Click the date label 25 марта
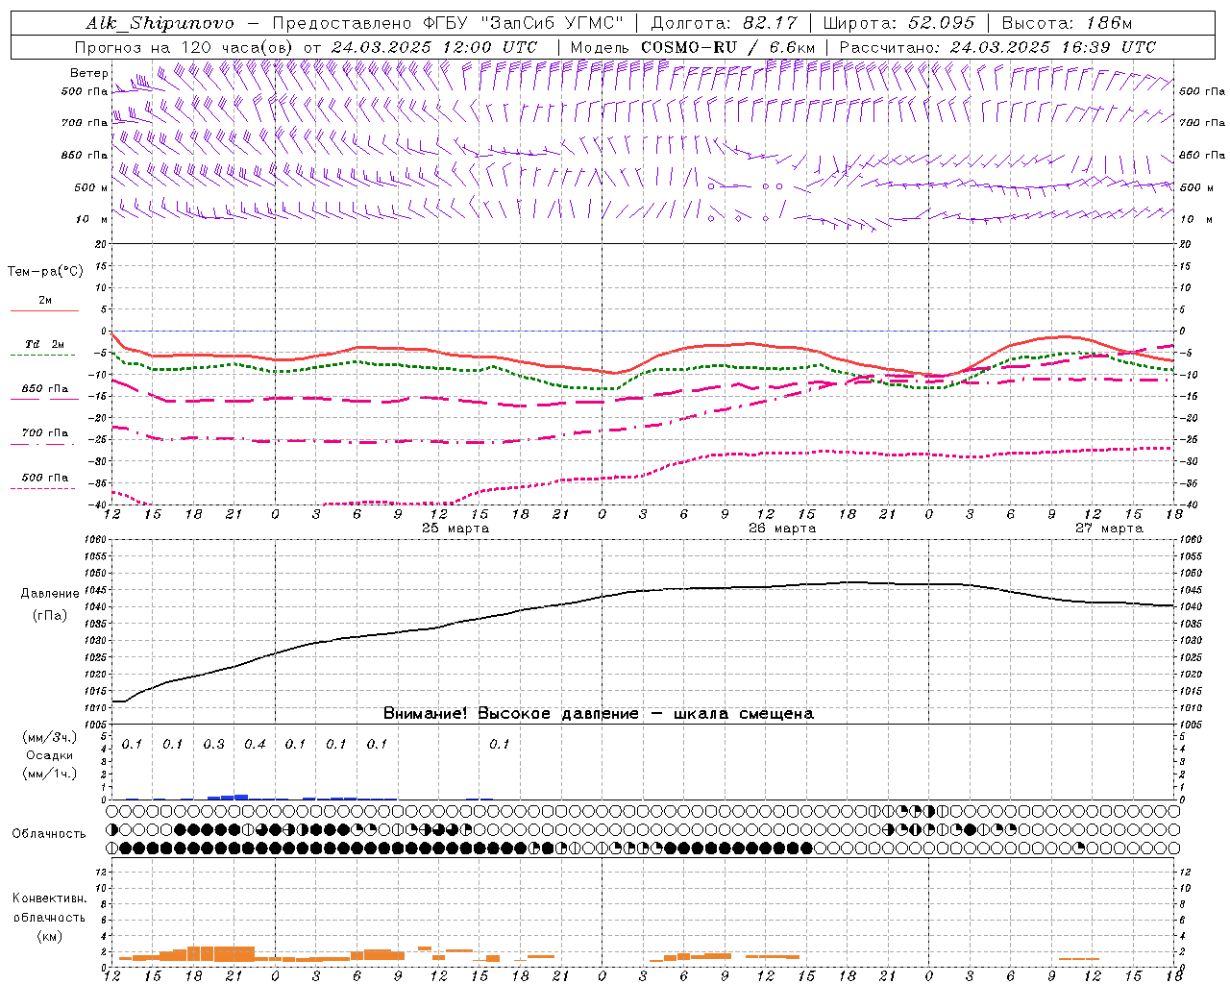 [455, 529]
